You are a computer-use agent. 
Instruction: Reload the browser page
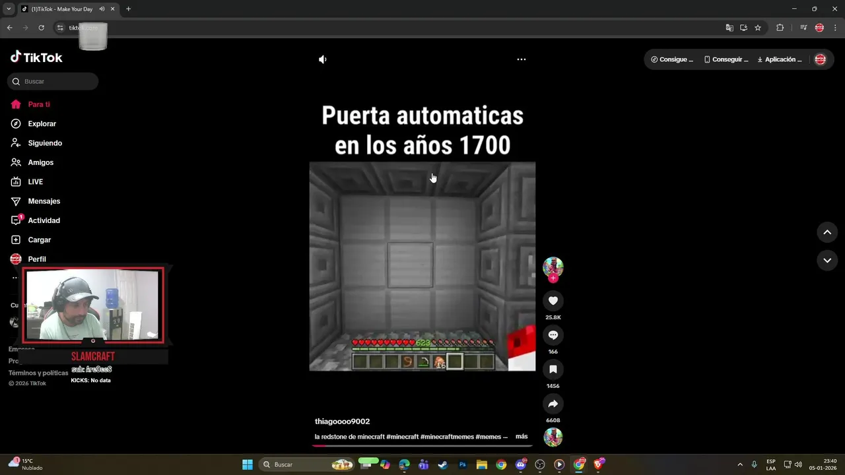click(41, 28)
